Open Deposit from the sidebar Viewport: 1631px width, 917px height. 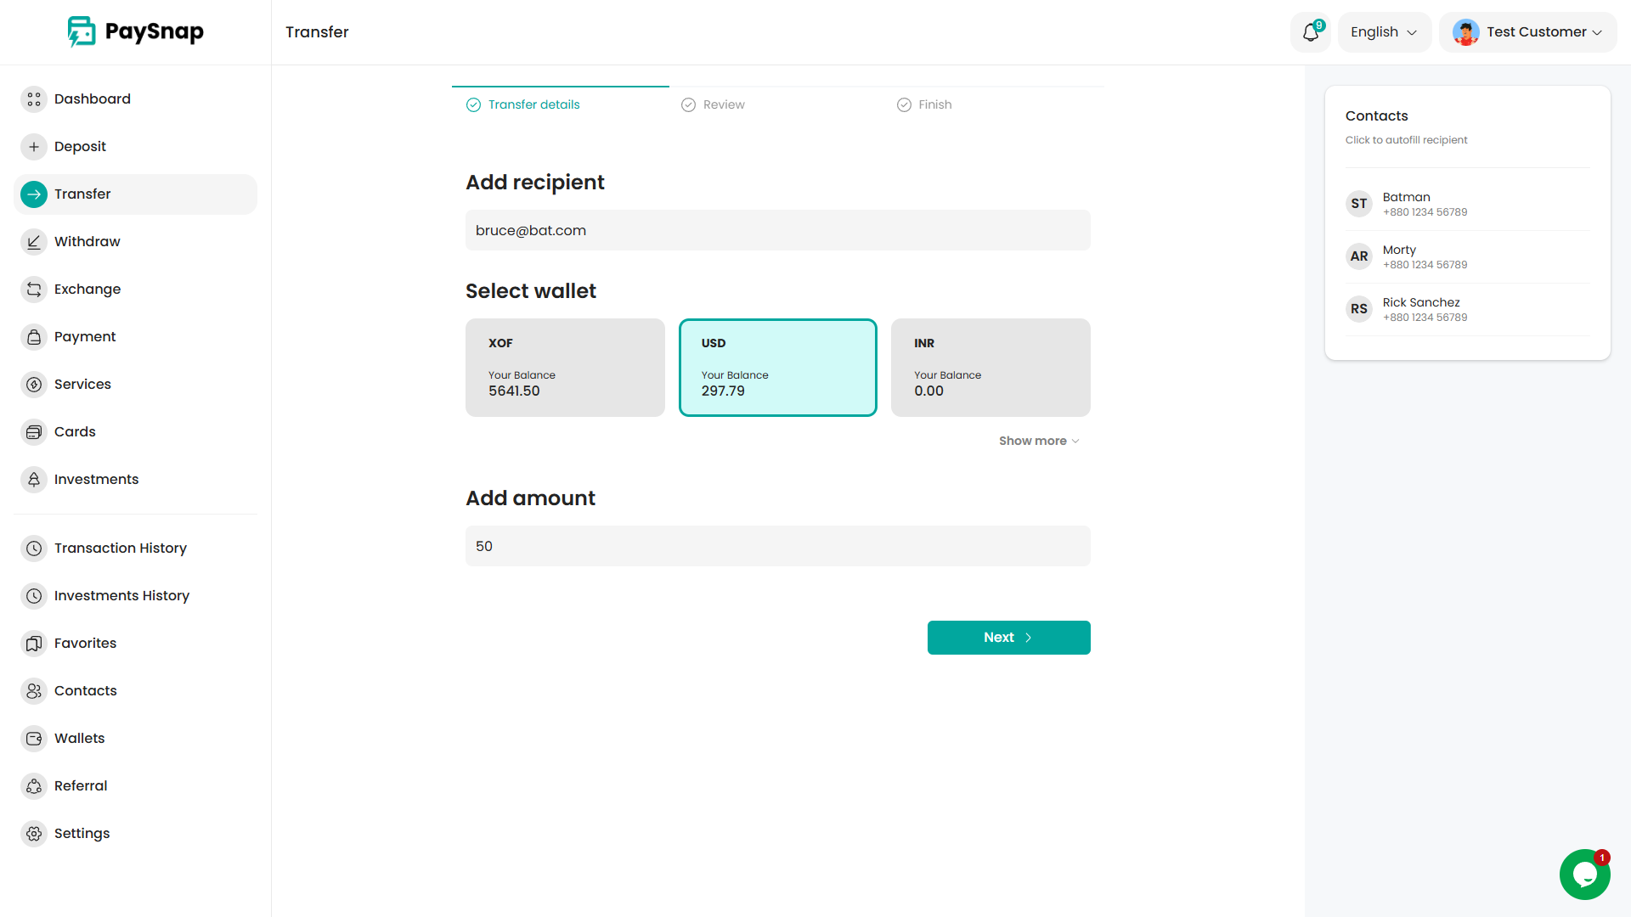tap(80, 147)
